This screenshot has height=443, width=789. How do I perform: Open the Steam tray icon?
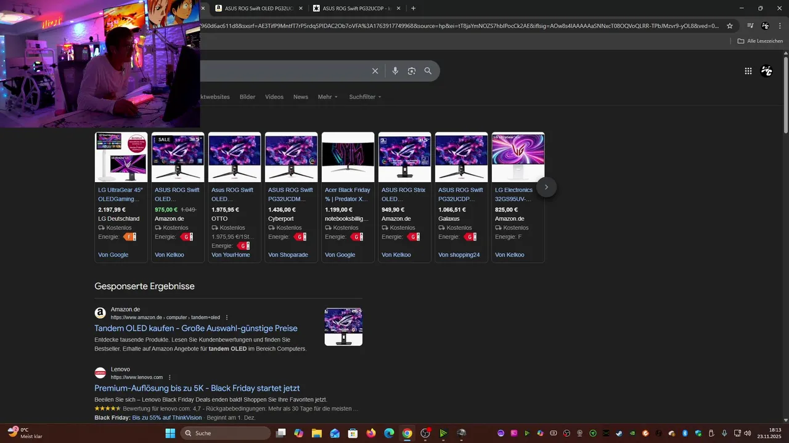(x=619, y=433)
